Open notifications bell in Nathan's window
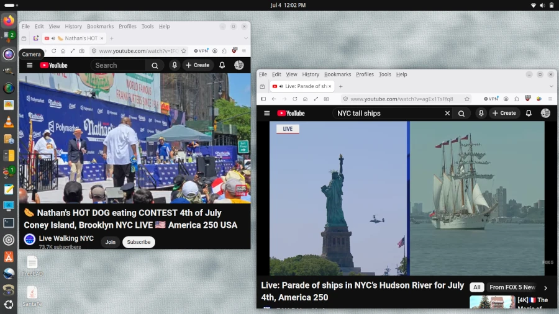559x314 pixels. (x=222, y=65)
